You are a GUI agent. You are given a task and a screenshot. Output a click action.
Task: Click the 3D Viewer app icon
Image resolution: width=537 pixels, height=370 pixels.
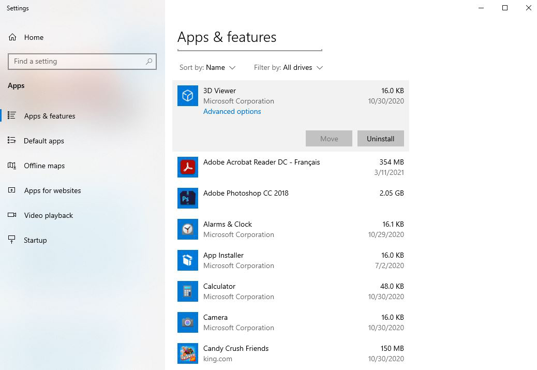click(188, 96)
